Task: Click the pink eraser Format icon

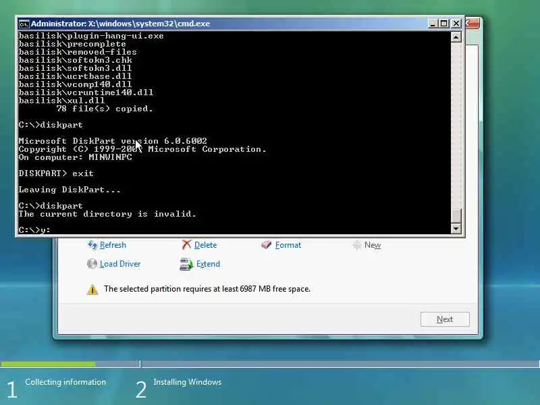Action: (x=266, y=245)
